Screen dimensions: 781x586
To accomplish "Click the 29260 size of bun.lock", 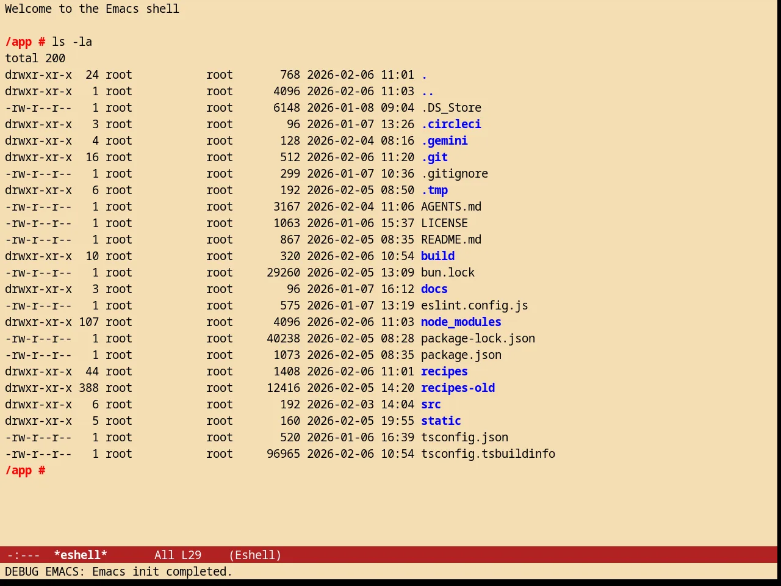I will tap(283, 273).
